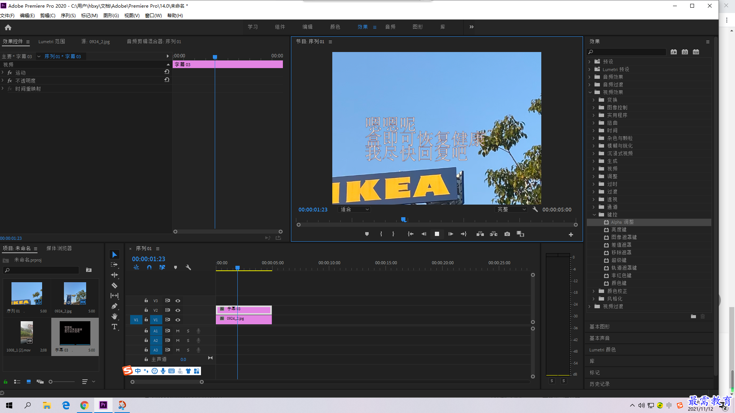The width and height of the screenshot is (735, 413).
Task: Open 窗口 Window menu
Action: click(153, 16)
